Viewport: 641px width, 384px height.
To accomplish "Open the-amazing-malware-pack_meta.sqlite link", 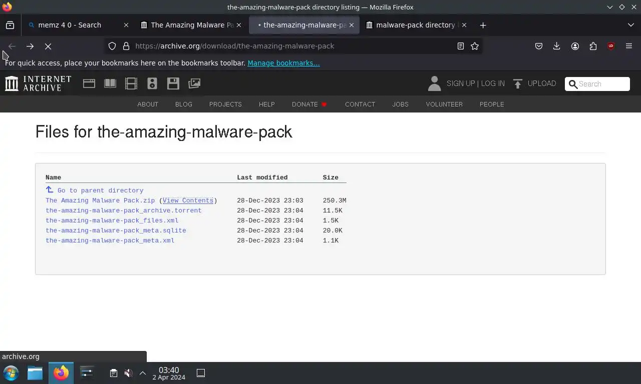I will click(116, 230).
